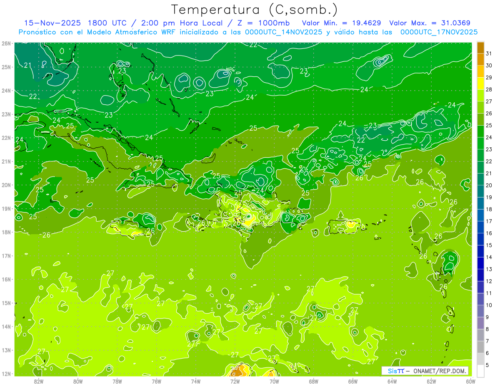Click the 20N latitude axis label
This screenshot has height=387, width=500.
coord(6,185)
